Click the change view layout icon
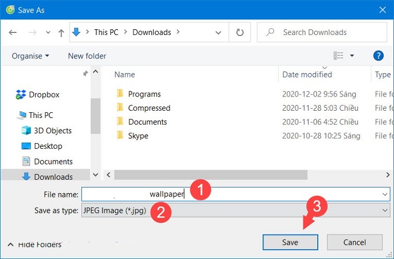 click(x=339, y=56)
